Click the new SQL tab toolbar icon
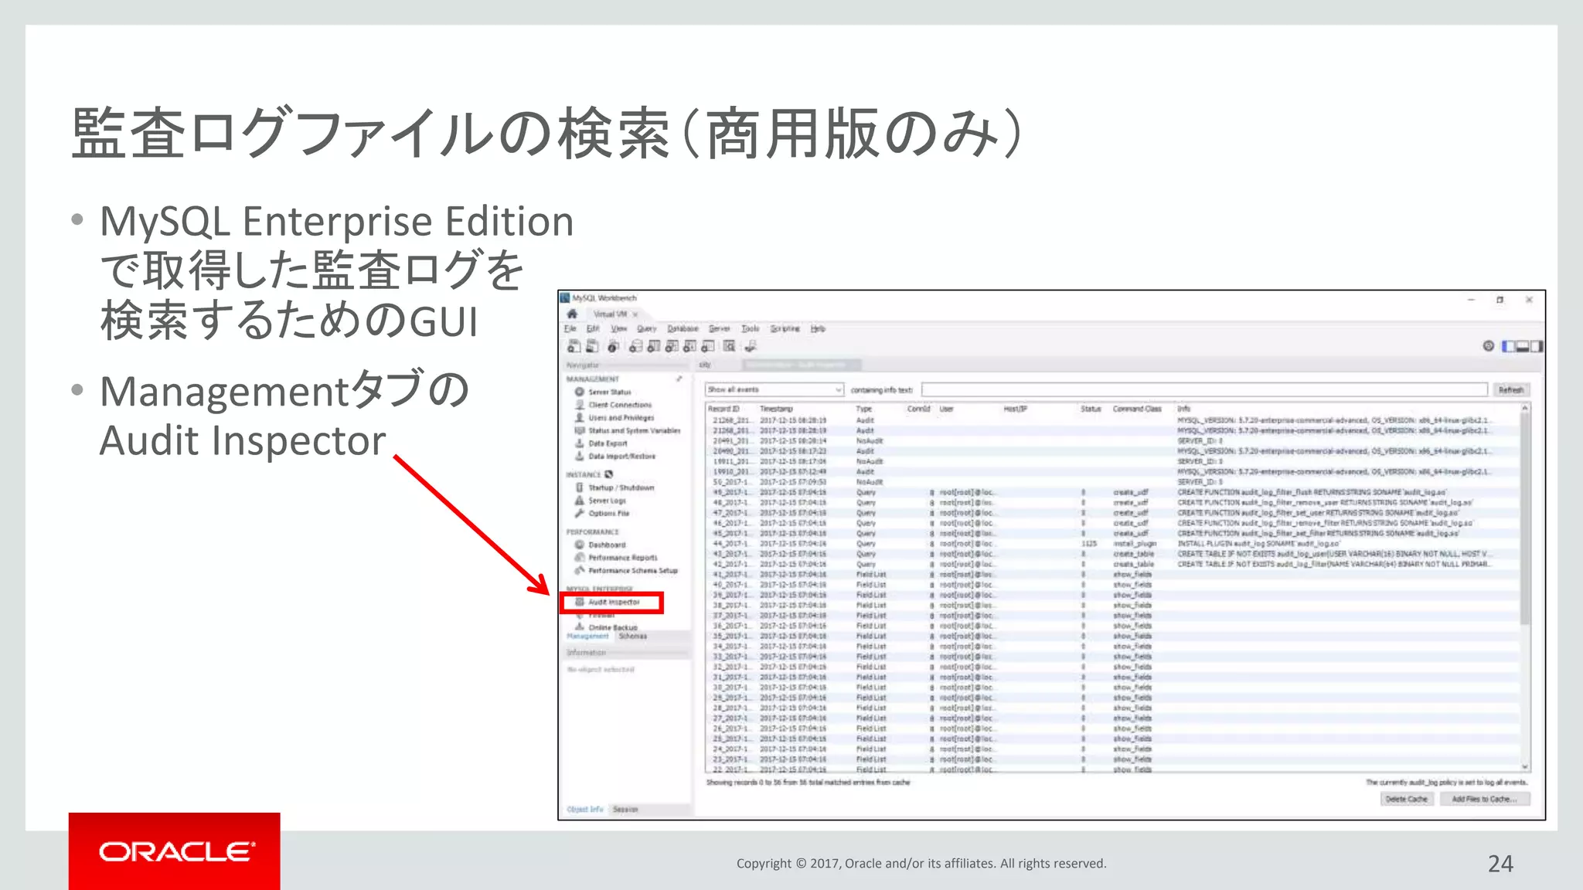Image resolution: width=1583 pixels, height=890 pixels. point(574,346)
